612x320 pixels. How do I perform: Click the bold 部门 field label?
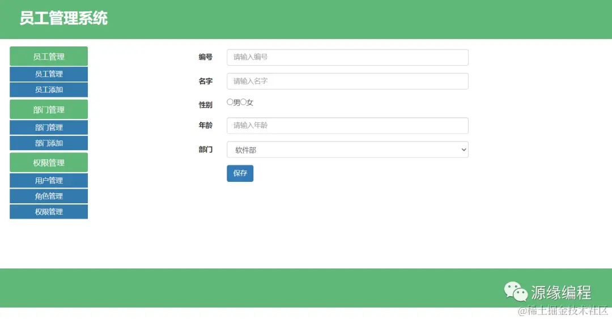[205, 150]
